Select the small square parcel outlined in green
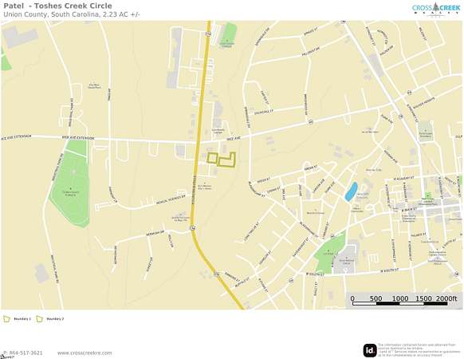Viewport: 464px width, 359px height. (x=212, y=158)
